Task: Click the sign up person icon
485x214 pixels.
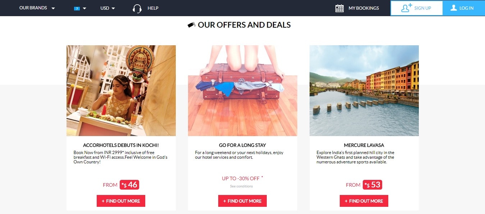Action: (x=406, y=8)
